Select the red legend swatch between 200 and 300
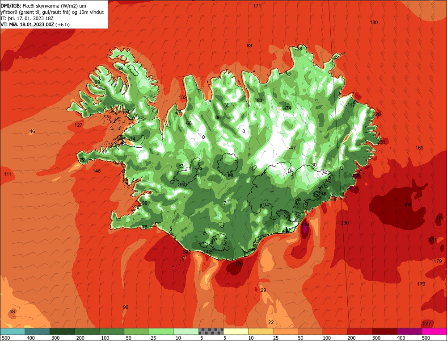 [360, 331]
